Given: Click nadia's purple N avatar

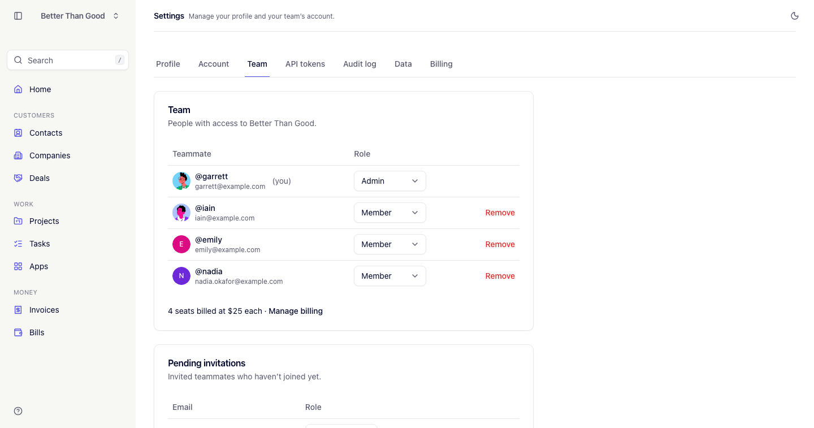Looking at the screenshot, I should tap(181, 276).
